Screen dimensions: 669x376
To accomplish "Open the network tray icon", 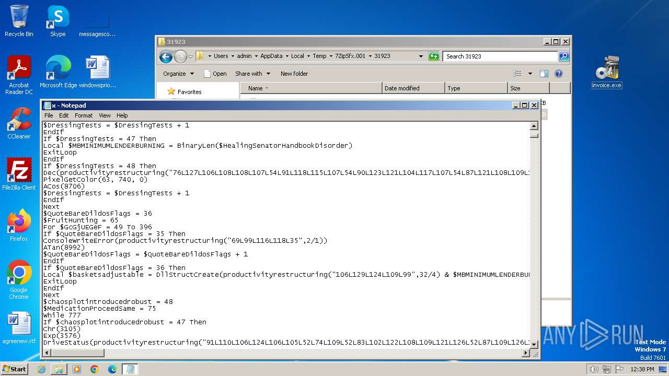I will pyautogui.click(x=607, y=369).
